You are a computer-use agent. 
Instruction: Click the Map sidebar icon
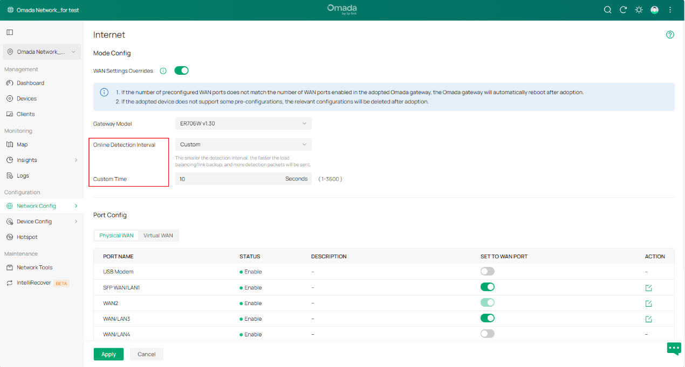pyautogui.click(x=10, y=144)
